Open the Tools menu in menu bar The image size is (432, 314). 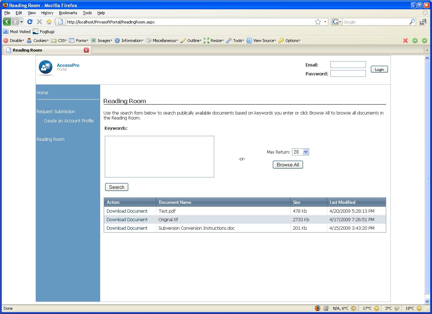pyautogui.click(x=87, y=13)
